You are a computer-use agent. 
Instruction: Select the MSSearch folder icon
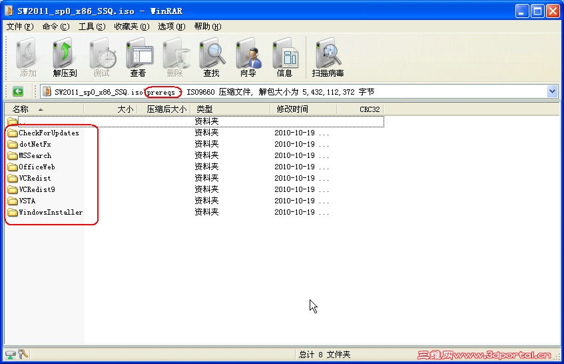pyautogui.click(x=13, y=156)
